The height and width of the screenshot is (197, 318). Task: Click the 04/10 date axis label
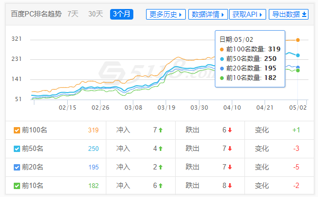[232, 108]
